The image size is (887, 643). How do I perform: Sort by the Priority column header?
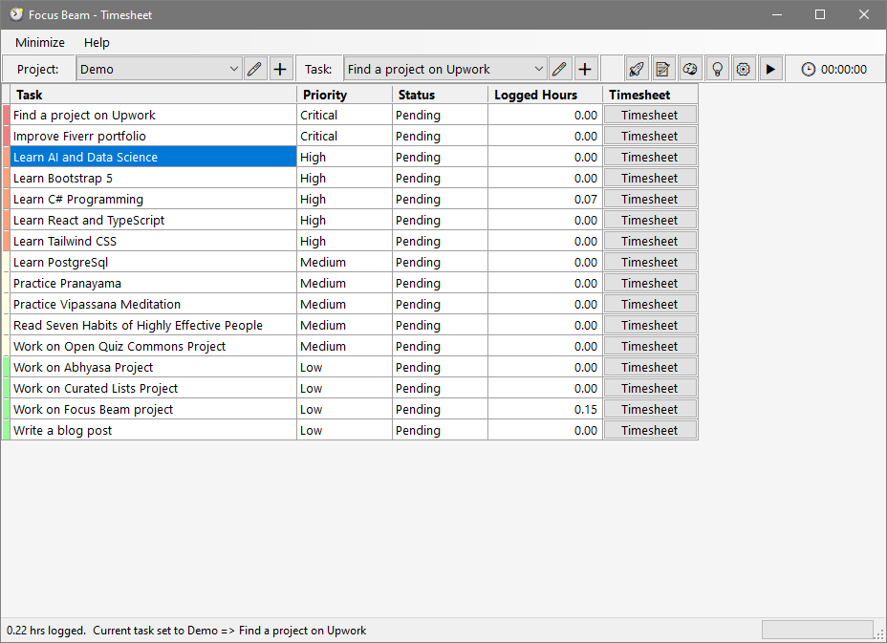coord(344,95)
